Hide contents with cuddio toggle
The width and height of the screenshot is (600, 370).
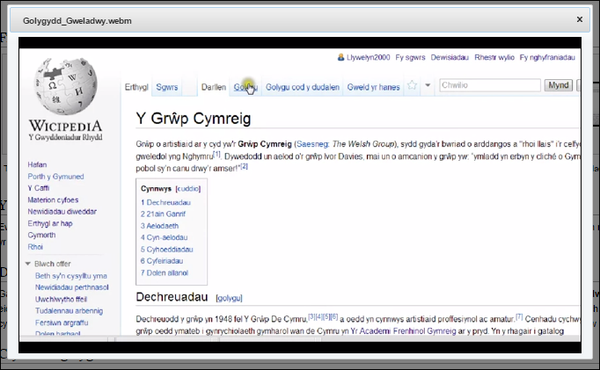tap(188, 189)
